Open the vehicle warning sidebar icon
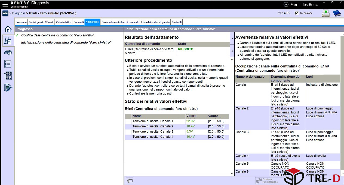344x185 pixels. [8, 52]
